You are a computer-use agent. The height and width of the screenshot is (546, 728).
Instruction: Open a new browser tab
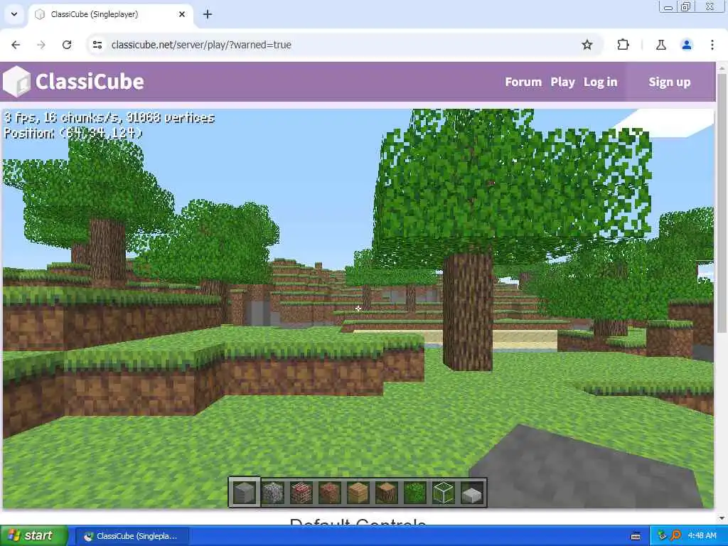208,14
